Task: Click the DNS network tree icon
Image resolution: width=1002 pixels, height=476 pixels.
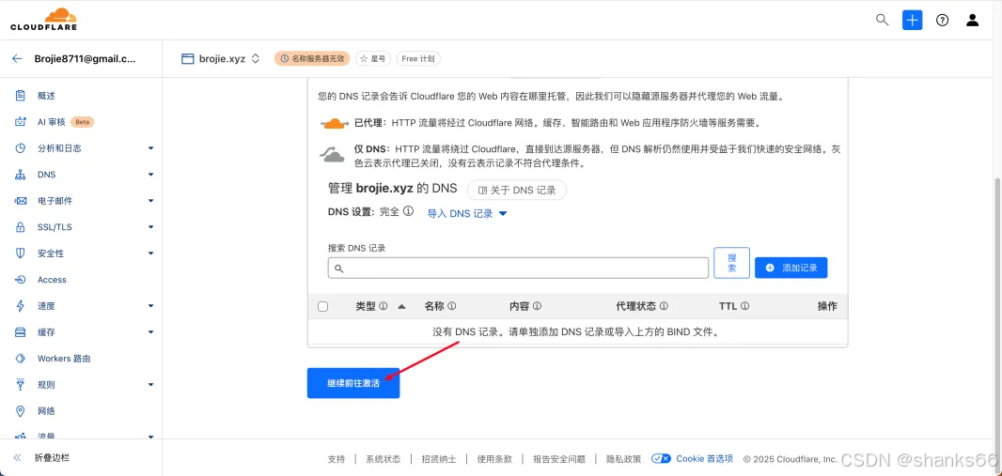Action: coord(21,175)
